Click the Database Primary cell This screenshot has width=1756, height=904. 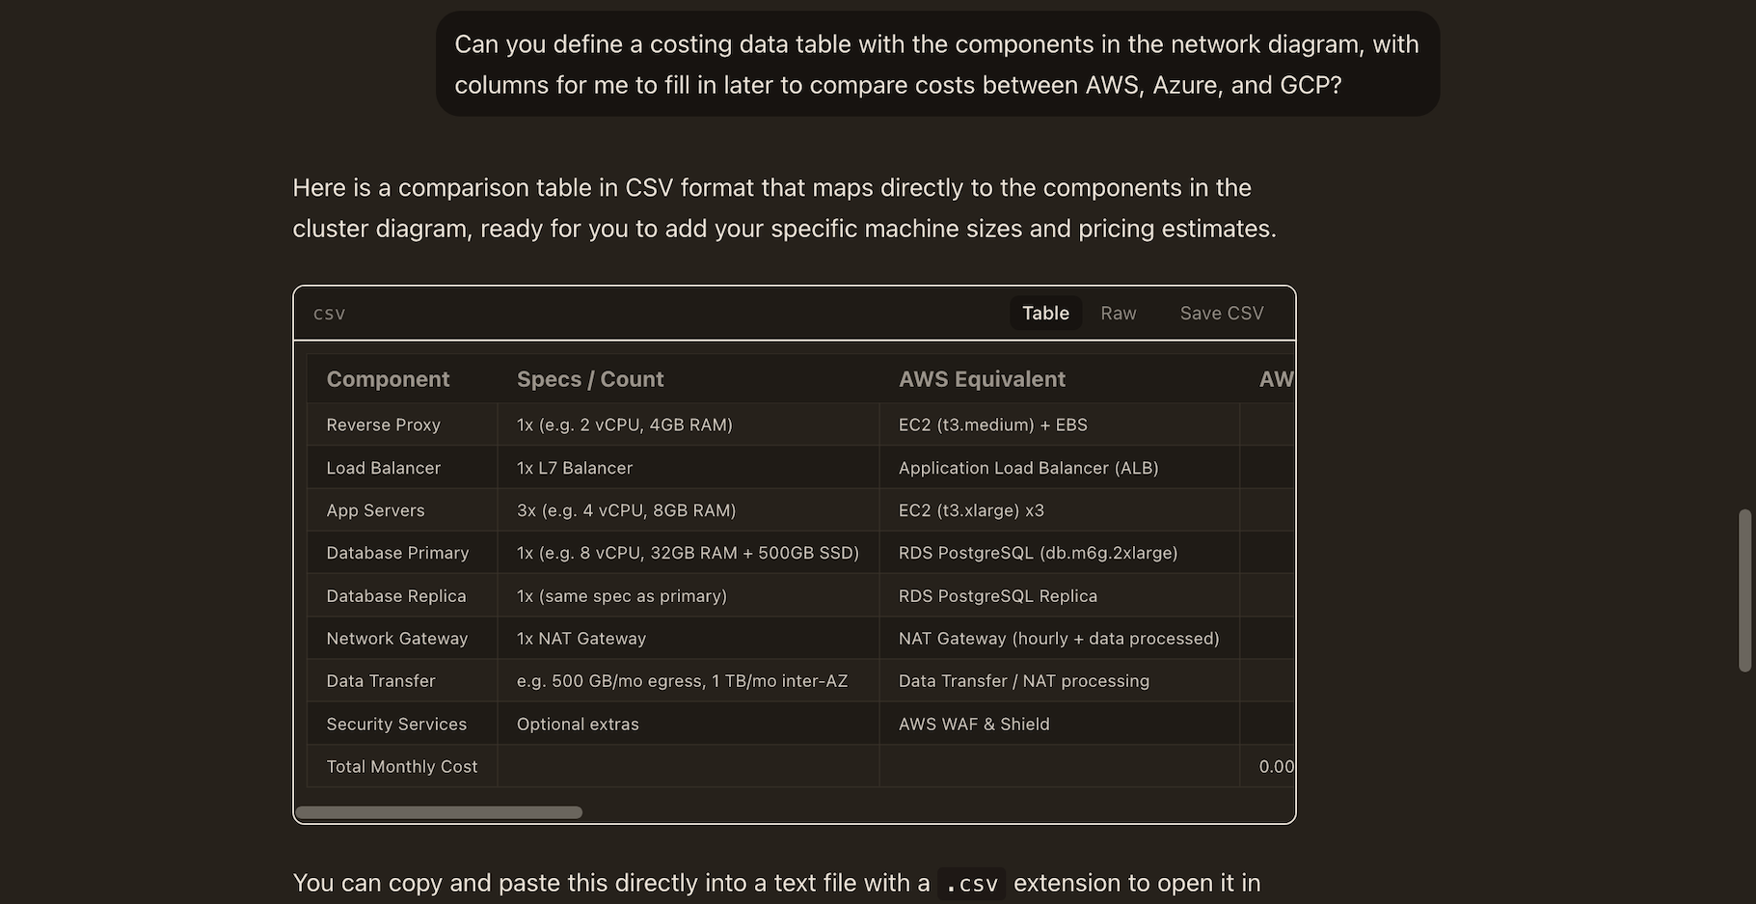[x=402, y=553]
